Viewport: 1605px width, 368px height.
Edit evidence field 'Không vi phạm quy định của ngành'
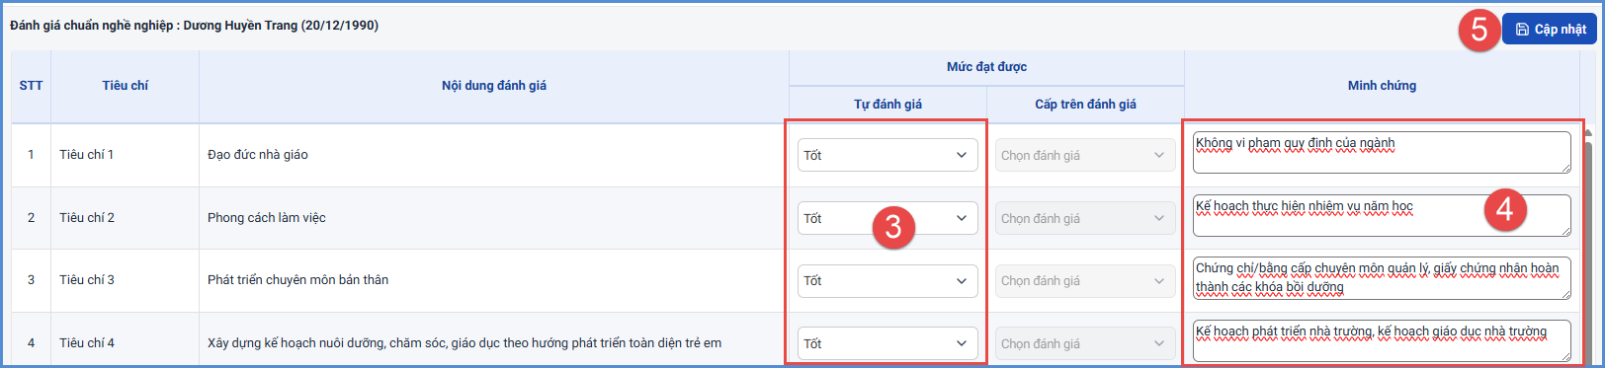click(x=1382, y=153)
